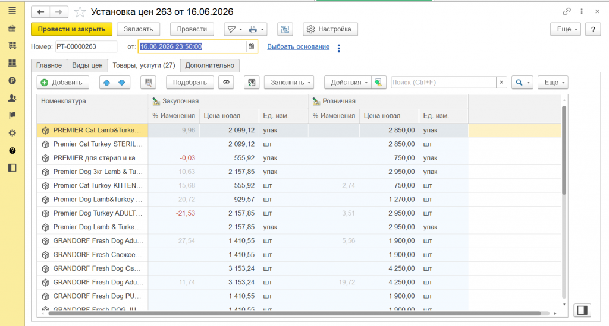Screen dimensions: 609x326
Task: Select the Premier Dog 3кг Lamb & Tu… row
Action: tap(299, 172)
